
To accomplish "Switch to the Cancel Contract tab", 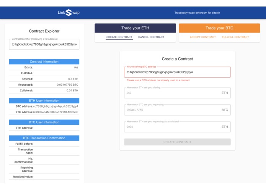I will coord(151,37).
